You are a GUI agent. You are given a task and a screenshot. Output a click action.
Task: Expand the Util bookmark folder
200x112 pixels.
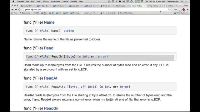click(x=66, y=13)
